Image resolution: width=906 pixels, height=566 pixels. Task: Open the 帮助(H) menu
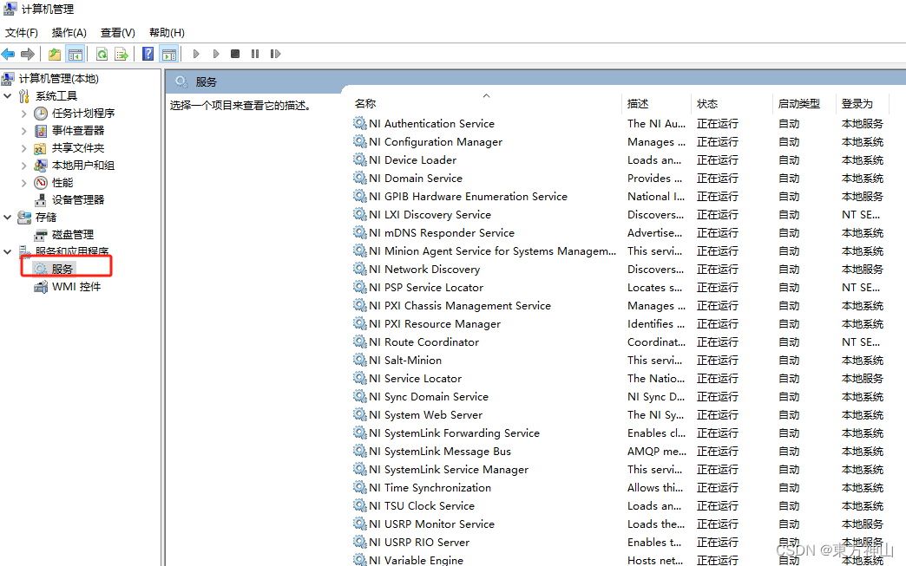pyautogui.click(x=167, y=32)
